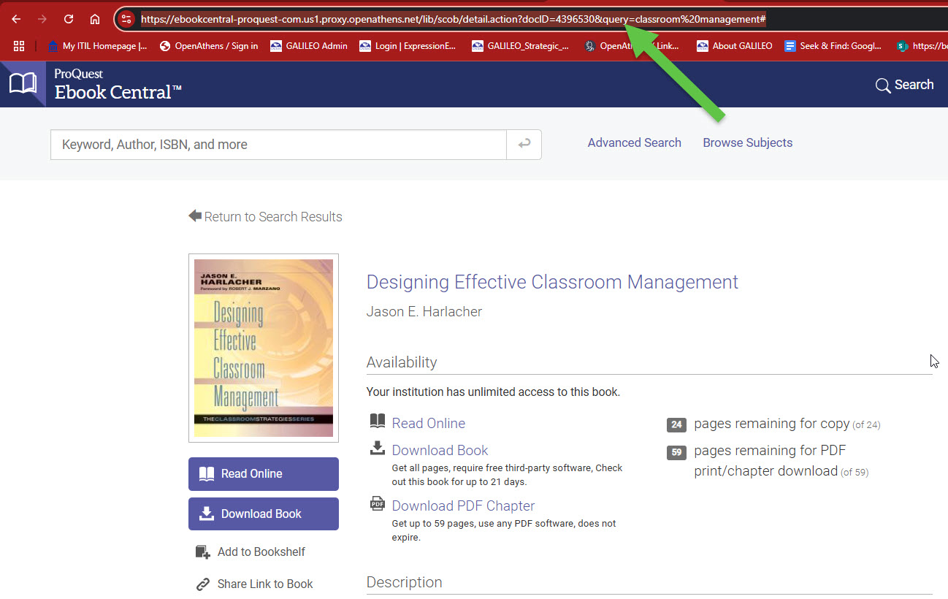Image resolution: width=948 pixels, height=599 pixels.
Task: Click the browser forward arrow
Action: (42, 19)
